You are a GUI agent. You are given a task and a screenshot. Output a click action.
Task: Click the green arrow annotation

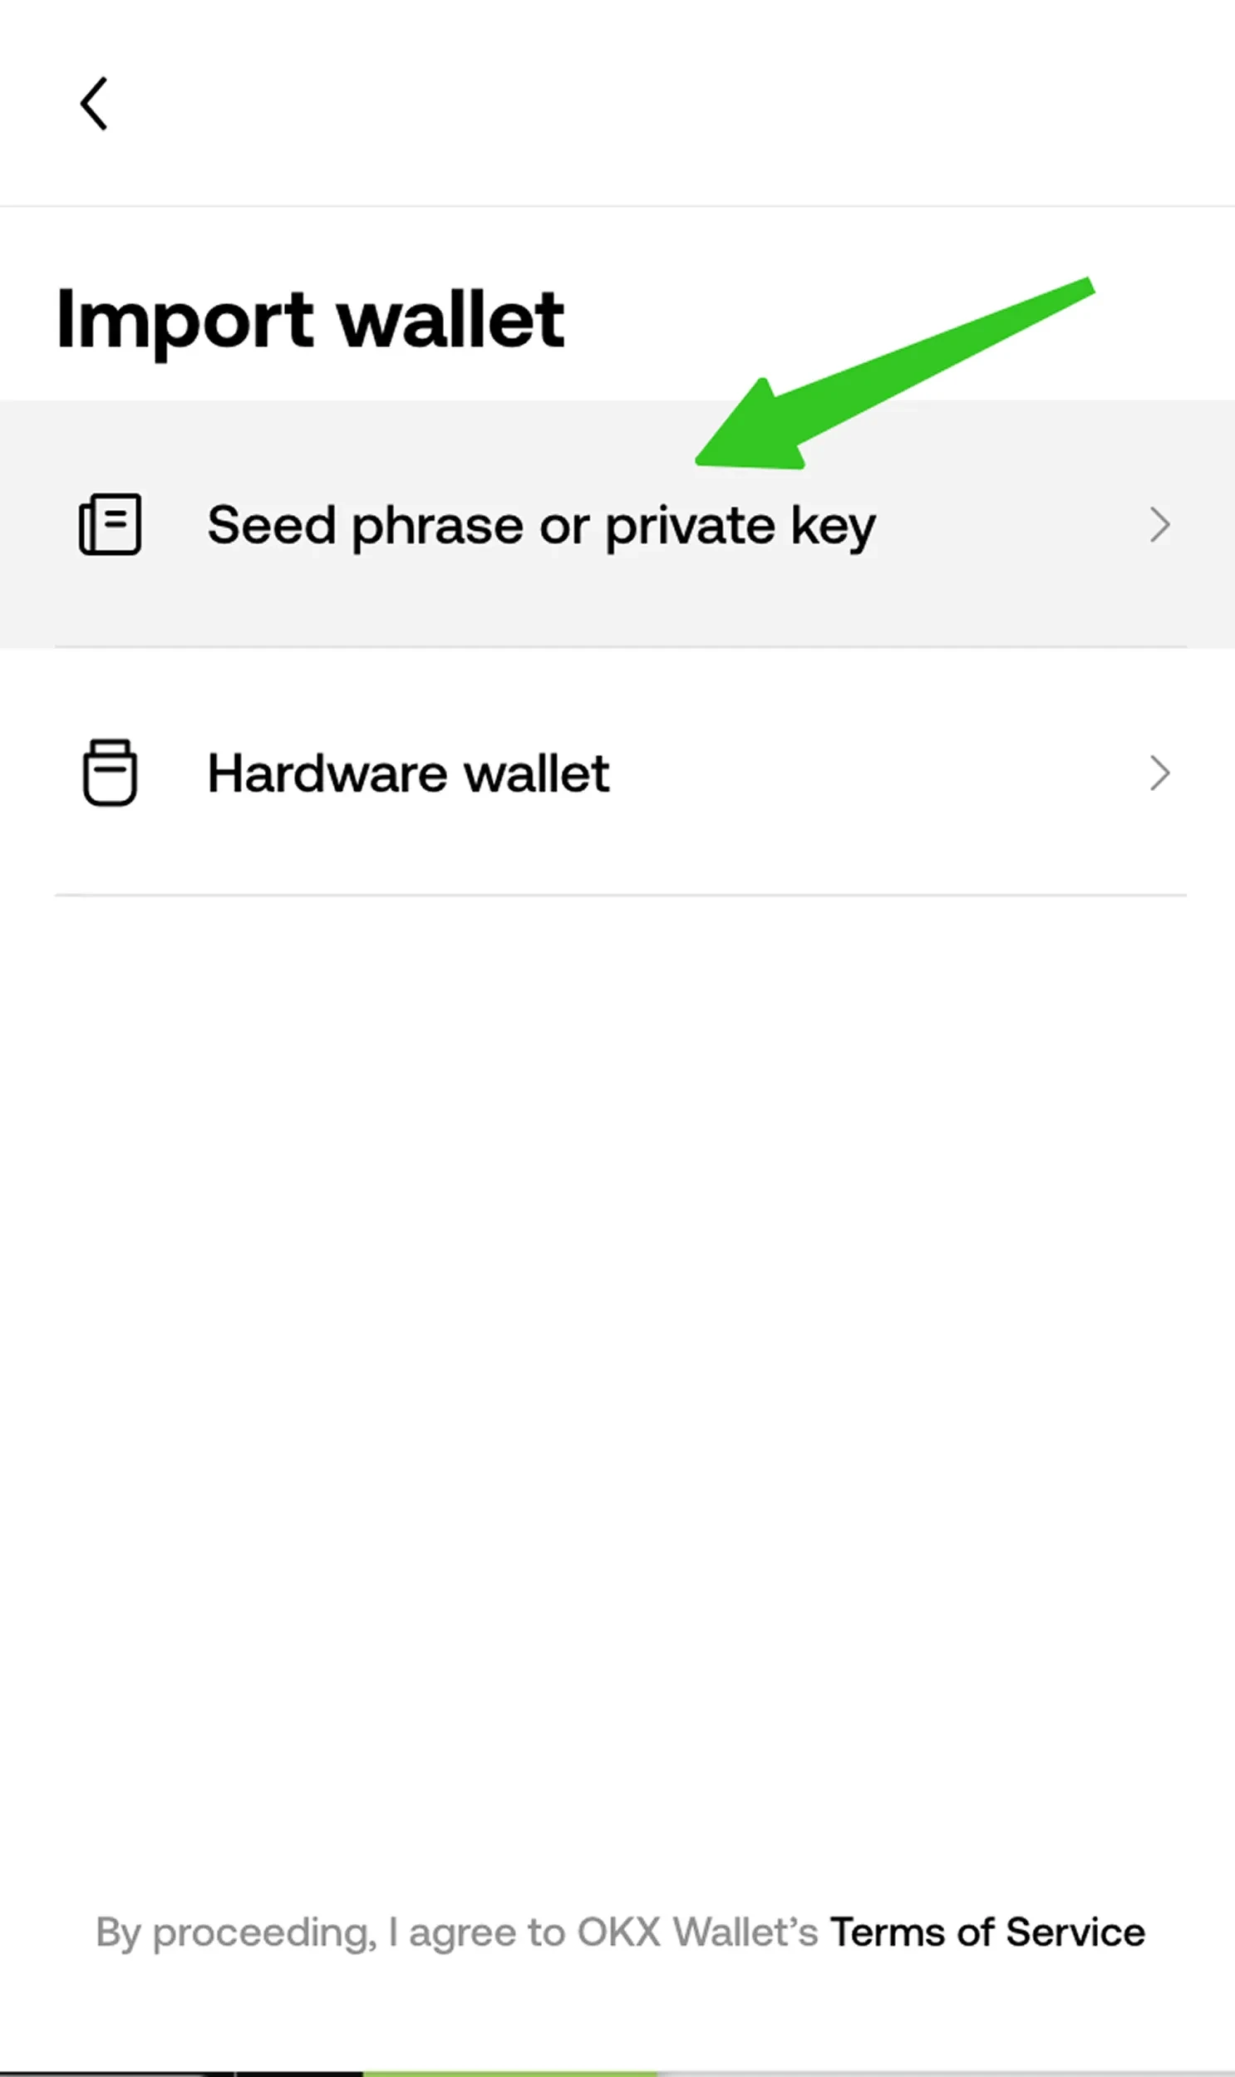pos(894,373)
